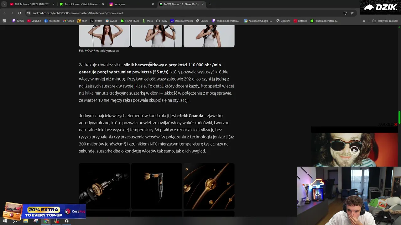Open the chess bookmark
Image resolution: width=401 pixels, height=225 pixels.
(x=147, y=21)
